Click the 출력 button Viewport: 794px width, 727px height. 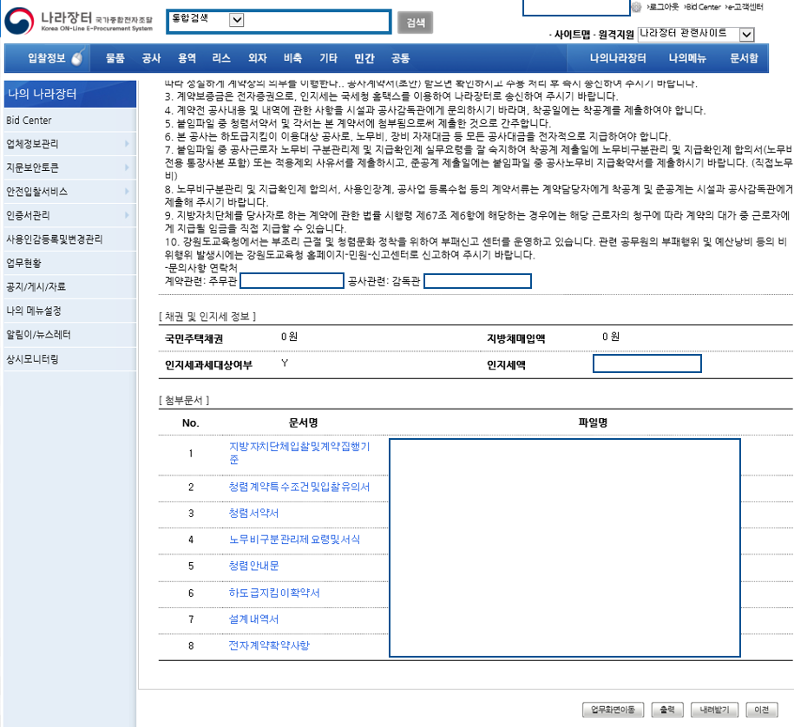click(667, 710)
